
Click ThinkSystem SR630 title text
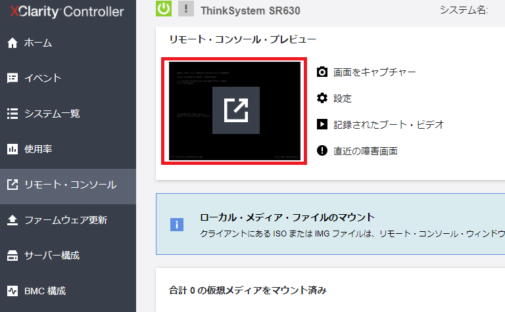251,11
